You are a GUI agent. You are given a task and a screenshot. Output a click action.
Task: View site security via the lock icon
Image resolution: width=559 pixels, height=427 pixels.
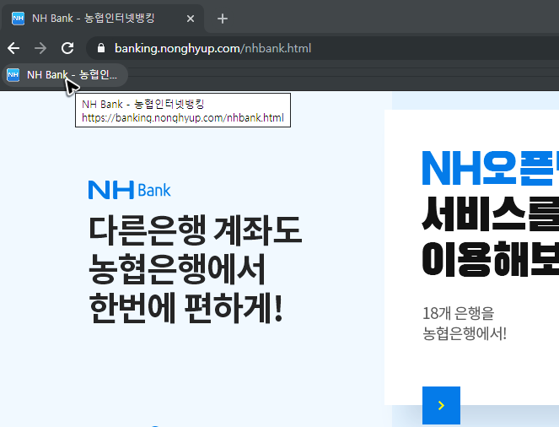tap(101, 48)
